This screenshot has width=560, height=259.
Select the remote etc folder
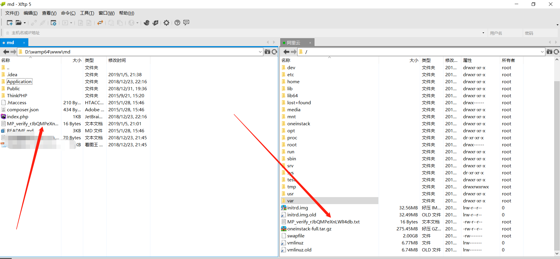click(291, 75)
